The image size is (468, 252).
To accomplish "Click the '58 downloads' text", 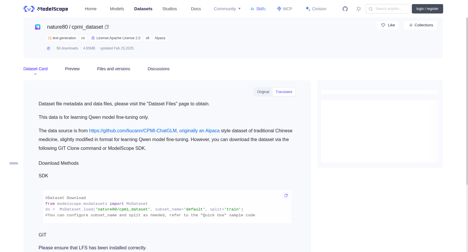I will pyautogui.click(x=67, y=48).
